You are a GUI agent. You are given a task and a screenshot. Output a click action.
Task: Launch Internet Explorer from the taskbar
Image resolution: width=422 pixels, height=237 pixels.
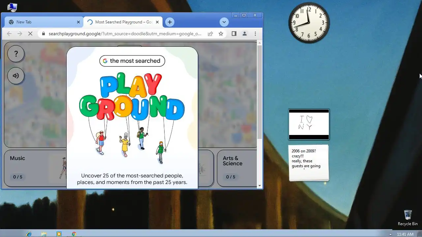29,234
